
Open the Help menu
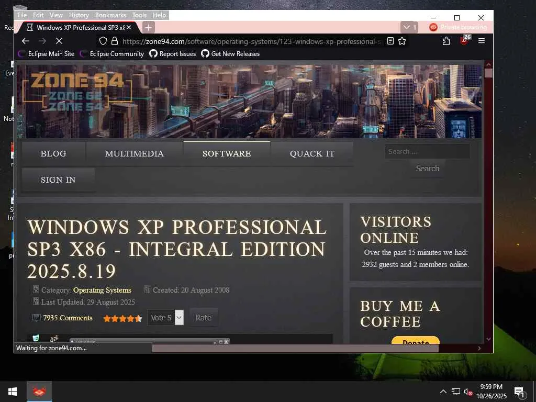[159, 15]
